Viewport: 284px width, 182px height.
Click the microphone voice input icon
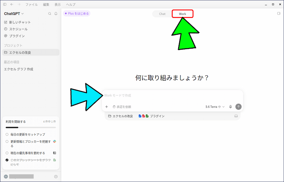pyautogui.click(x=230, y=107)
